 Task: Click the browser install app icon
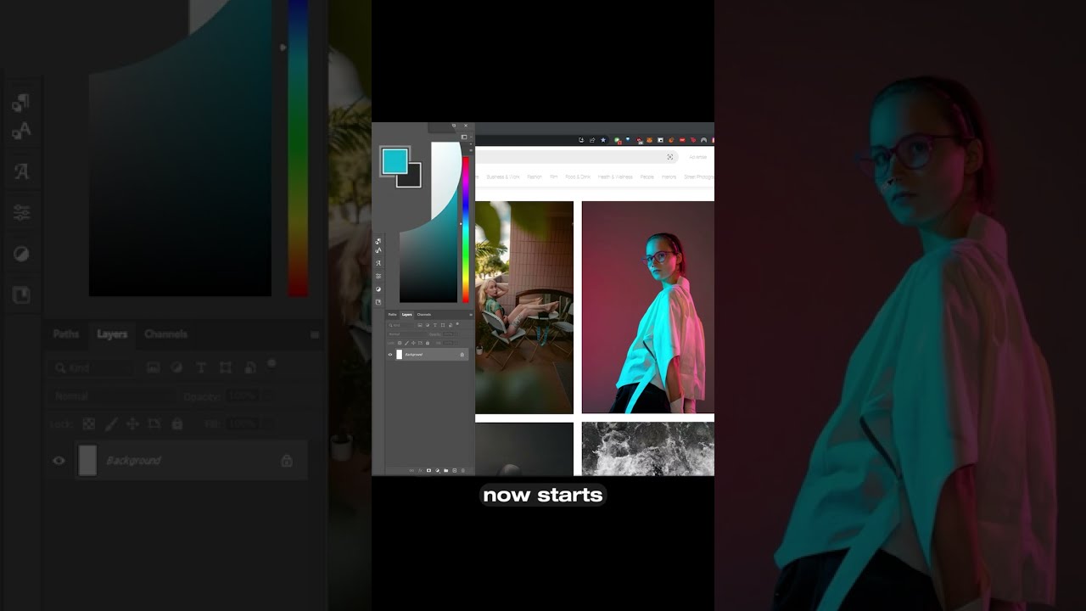pyautogui.click(x=581, y=140)
